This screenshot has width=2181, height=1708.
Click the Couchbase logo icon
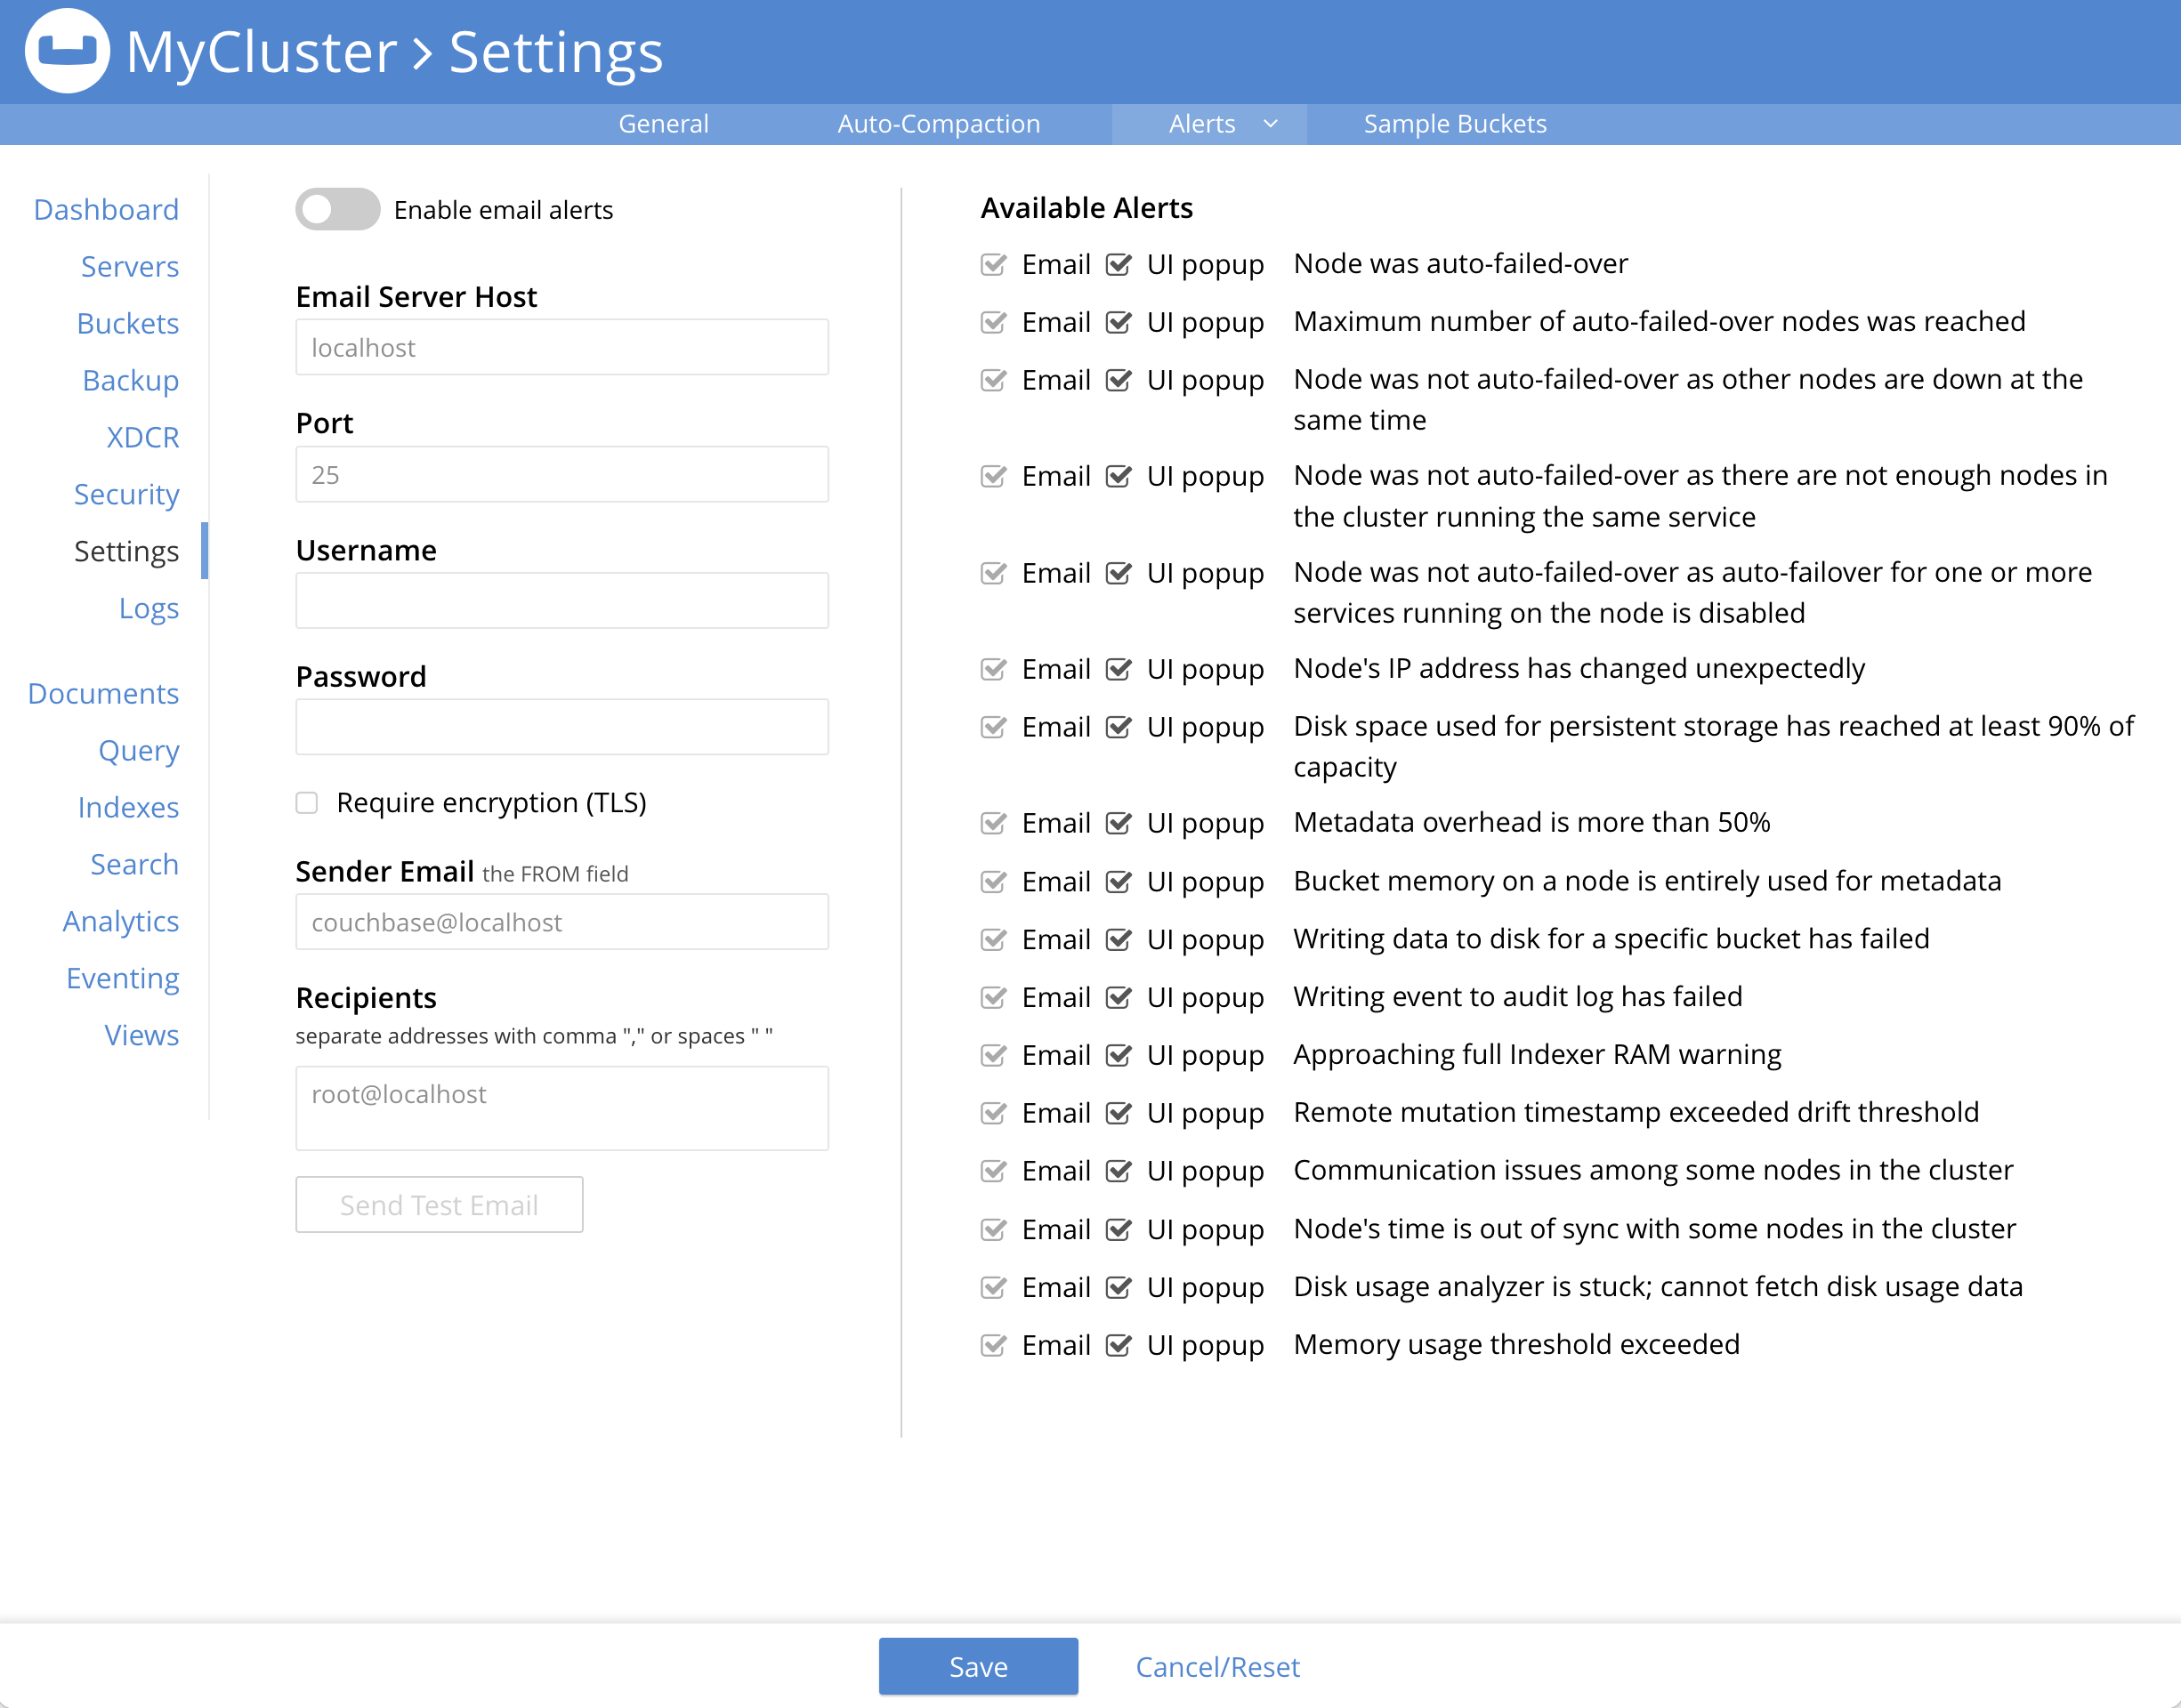coord(67,51)
